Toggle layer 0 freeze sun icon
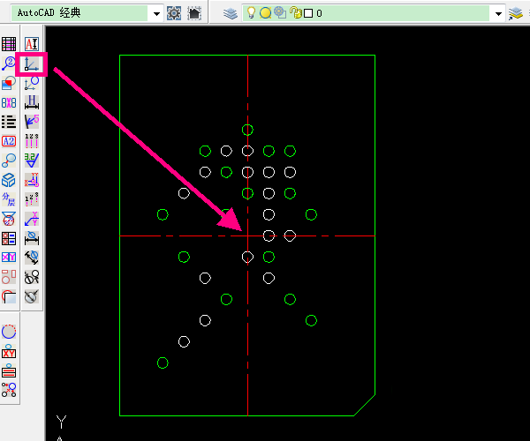This screenshot has height=441, width=530. (x=265, y=13)
